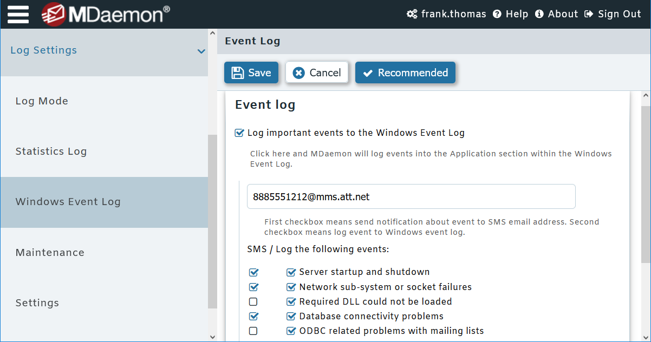Click the Save diskette icon

pos(239,72)
